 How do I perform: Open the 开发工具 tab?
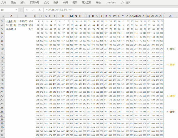point(86,3)
